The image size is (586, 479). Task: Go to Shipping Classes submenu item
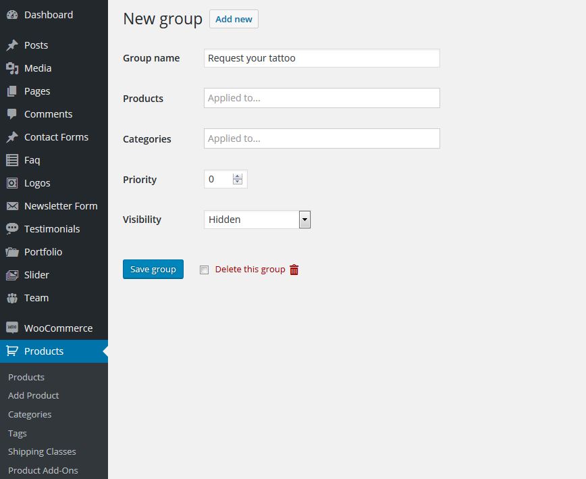pos(42,451)
